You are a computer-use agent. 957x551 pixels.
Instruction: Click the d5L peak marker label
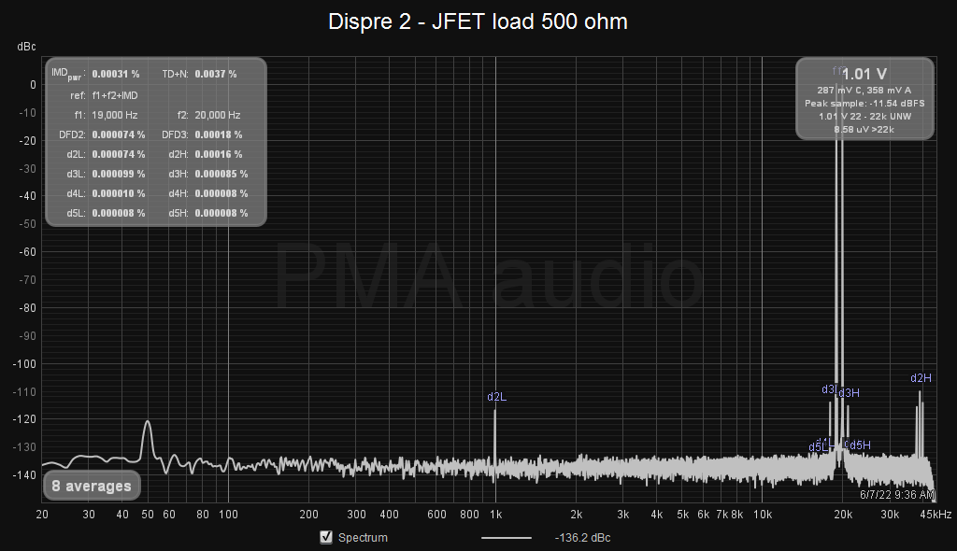pyautogui.click(x=818, y=447)
